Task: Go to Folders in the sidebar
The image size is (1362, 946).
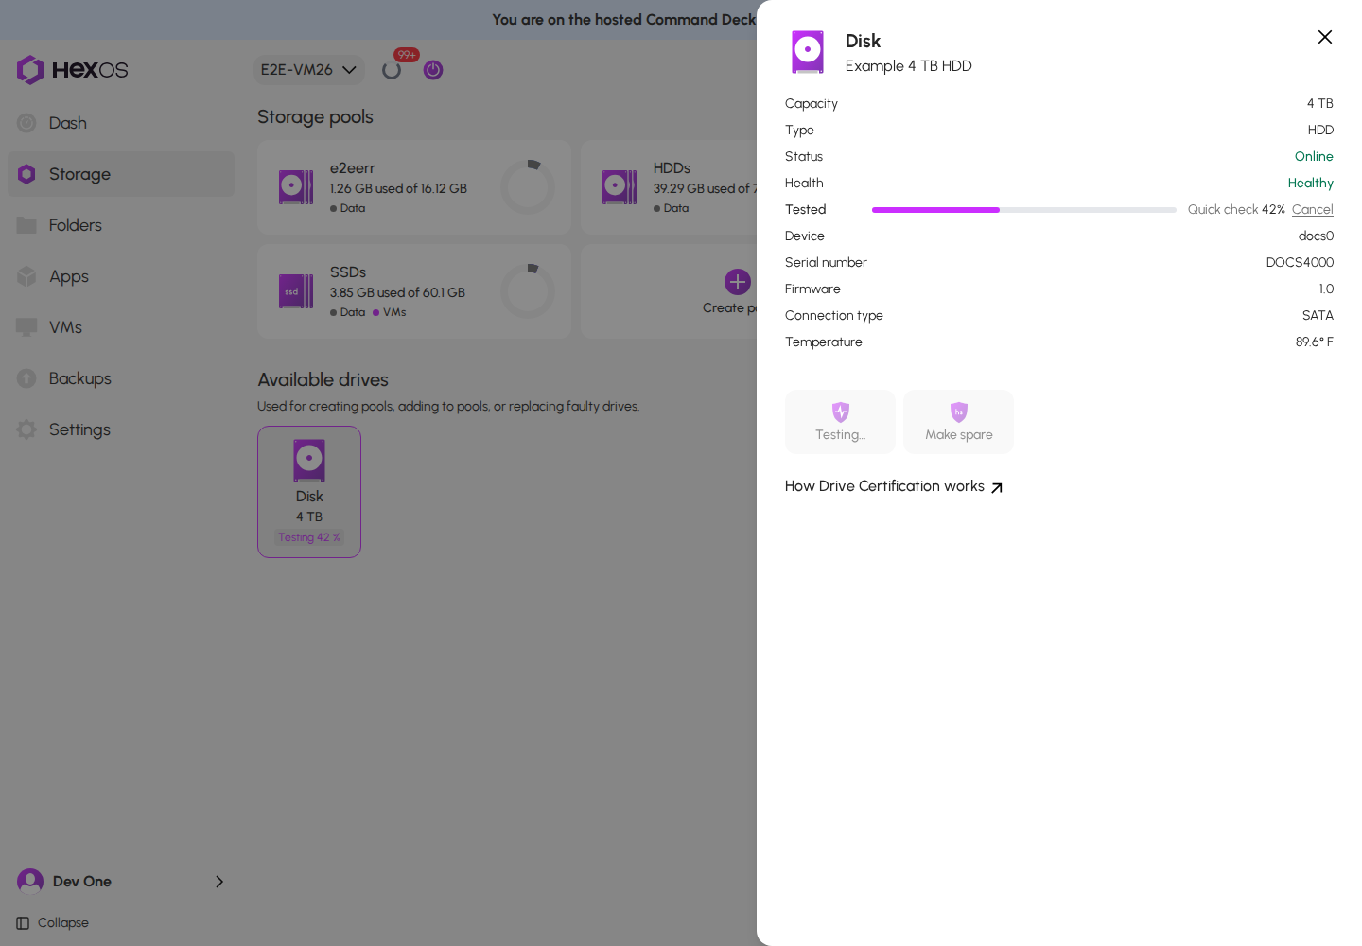Action: coord(121,225)
